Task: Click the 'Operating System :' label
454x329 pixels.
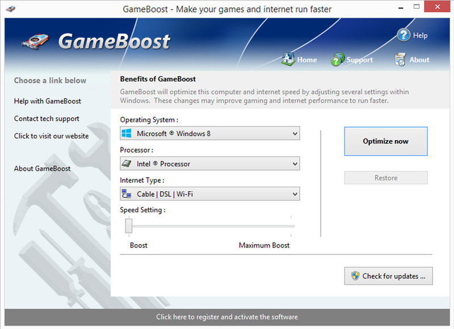Action: [149, 120]
